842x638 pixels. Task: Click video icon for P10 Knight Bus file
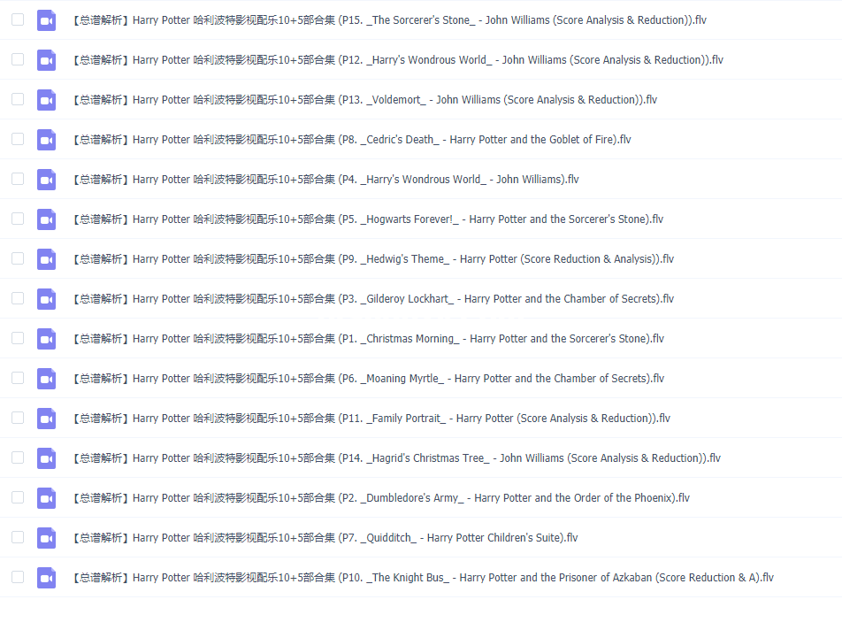point(46,577)
